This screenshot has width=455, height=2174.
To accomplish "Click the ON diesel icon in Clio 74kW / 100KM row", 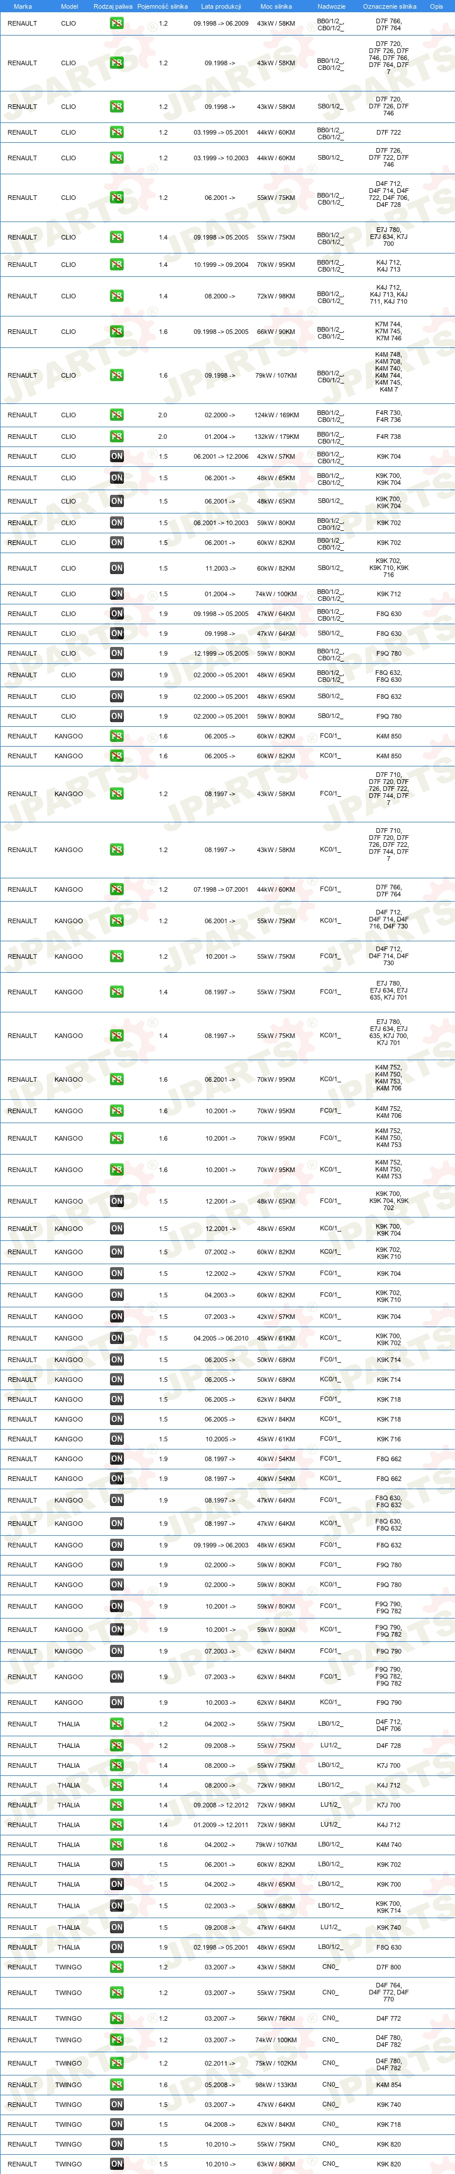I will click(116, 593).
